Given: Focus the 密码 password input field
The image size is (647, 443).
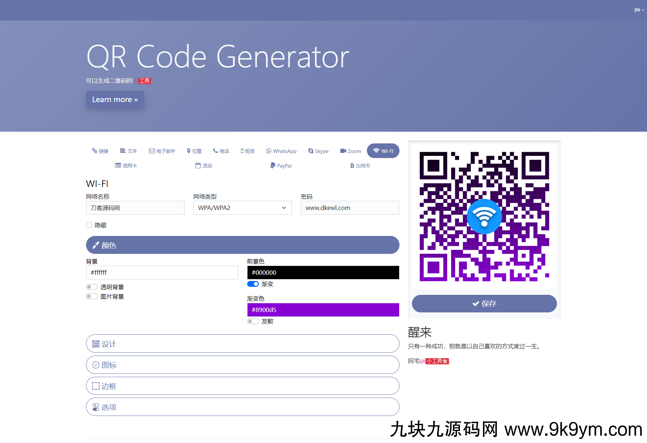Looking at the screenshot, I should click(349, 208).
